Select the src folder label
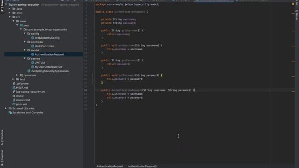299x168 pixels. (x=18, y=17)
